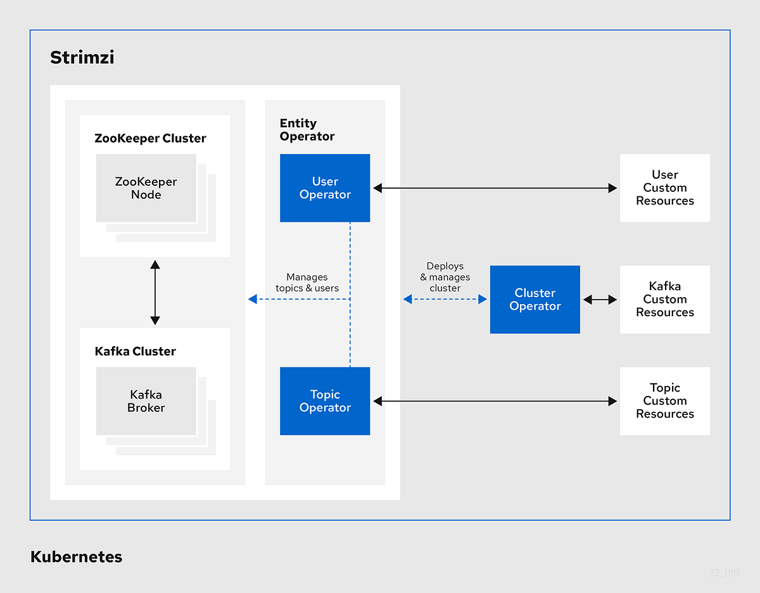
Task: Select the Kafka Broker element
Action: (x=146, y=400)
